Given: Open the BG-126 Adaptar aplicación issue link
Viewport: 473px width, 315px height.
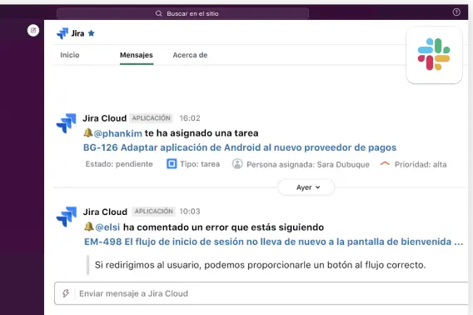Looking at the screenshot, I should pyautogui.click(x=240, y=147).
